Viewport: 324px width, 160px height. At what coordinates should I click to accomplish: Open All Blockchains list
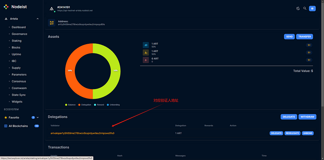[x=18, y=126]
